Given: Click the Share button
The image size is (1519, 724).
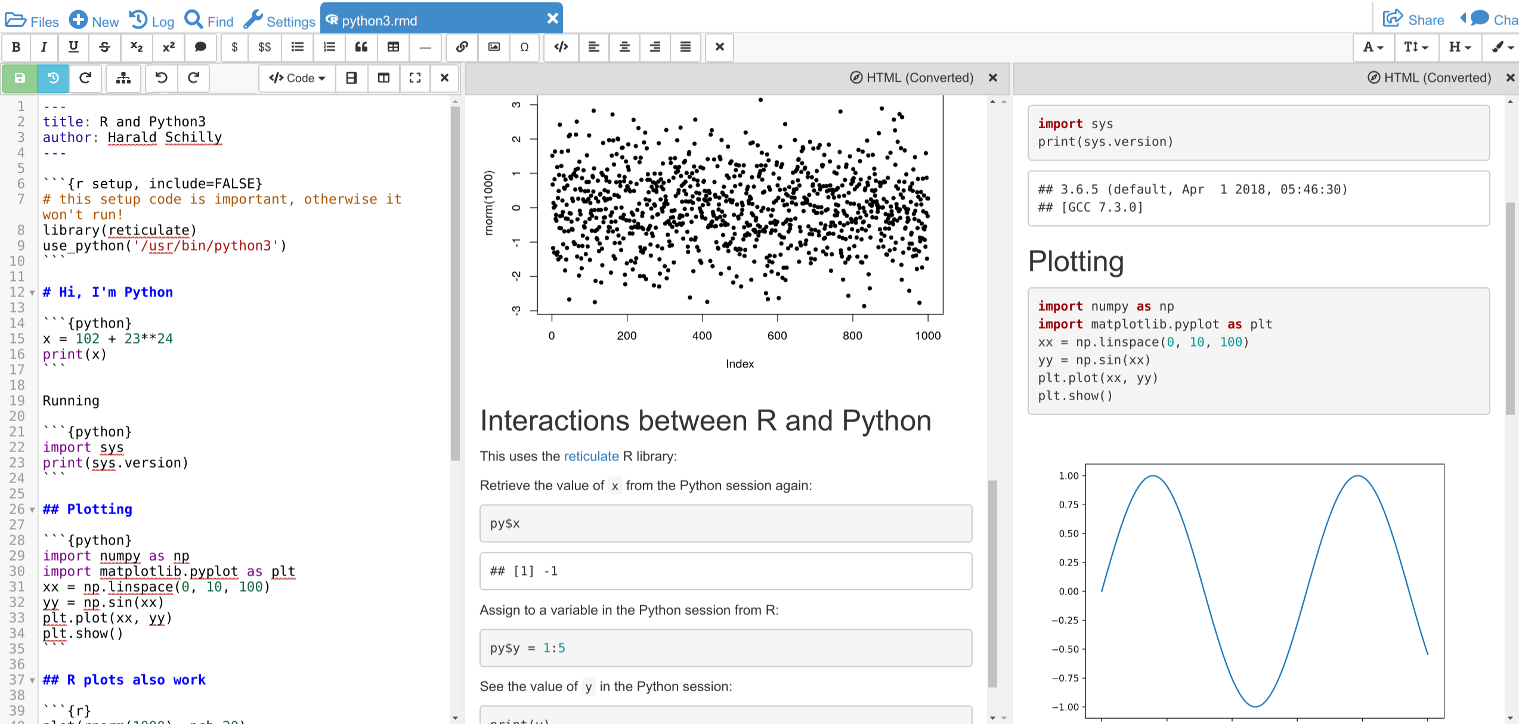Looking at the screenshot, I should (1414, 20).
